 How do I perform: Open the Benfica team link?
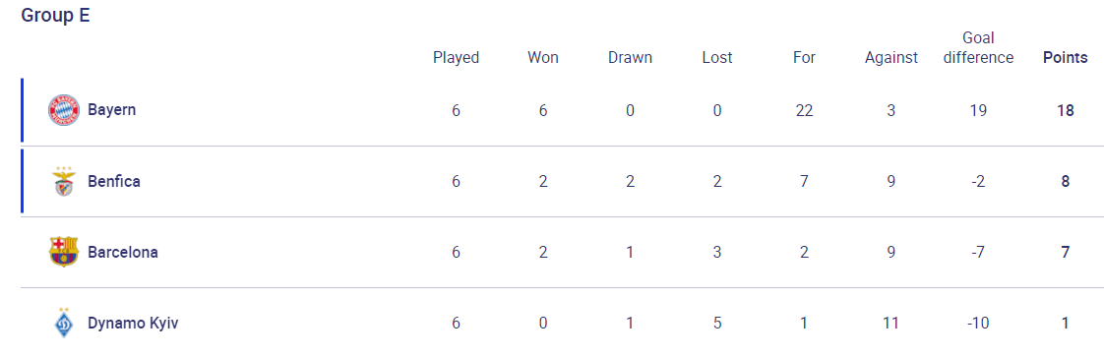tap(114, 182)
